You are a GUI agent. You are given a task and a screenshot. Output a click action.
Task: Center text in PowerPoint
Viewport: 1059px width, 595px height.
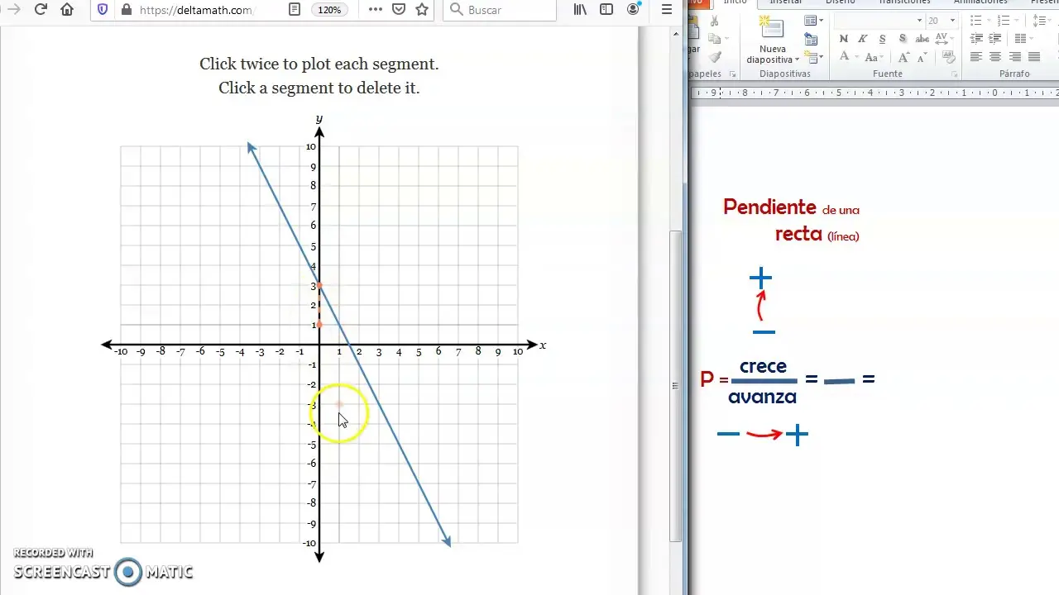click(x=995, y=57)
